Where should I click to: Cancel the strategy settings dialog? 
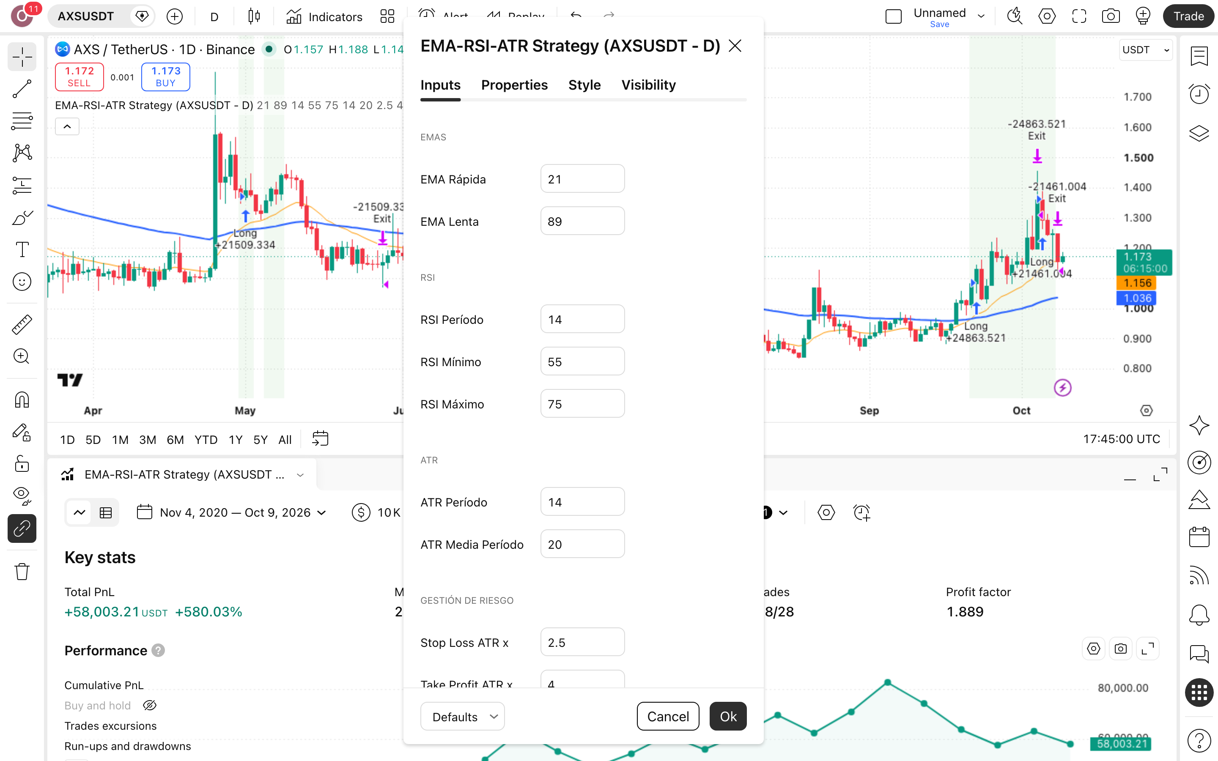(668, 716)
